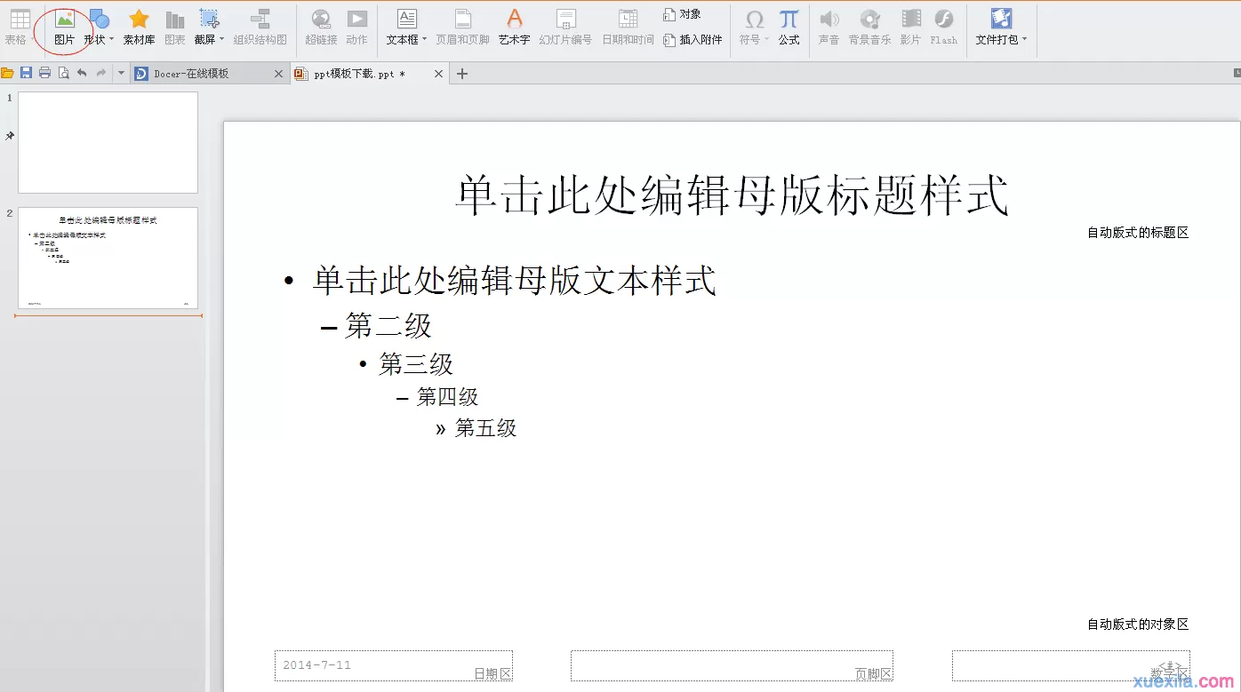This screenshot has width=1241, height=692.
Task: Click the 第三级 outline level text
Action: click(x=416, y=363)
